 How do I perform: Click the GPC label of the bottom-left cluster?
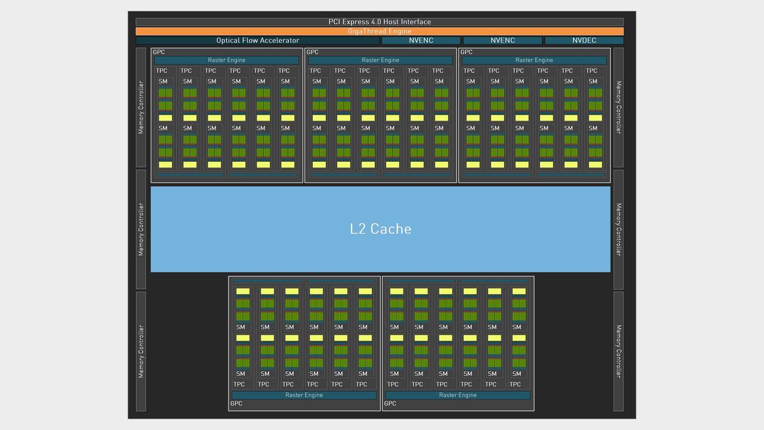[x=236, y=404]
